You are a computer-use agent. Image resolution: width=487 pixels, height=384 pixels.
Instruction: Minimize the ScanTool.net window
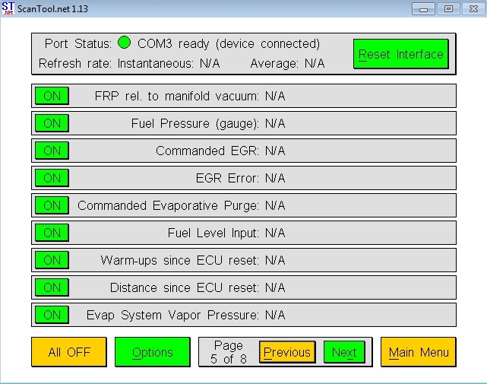pyautogui.click(x=423, y=9)
